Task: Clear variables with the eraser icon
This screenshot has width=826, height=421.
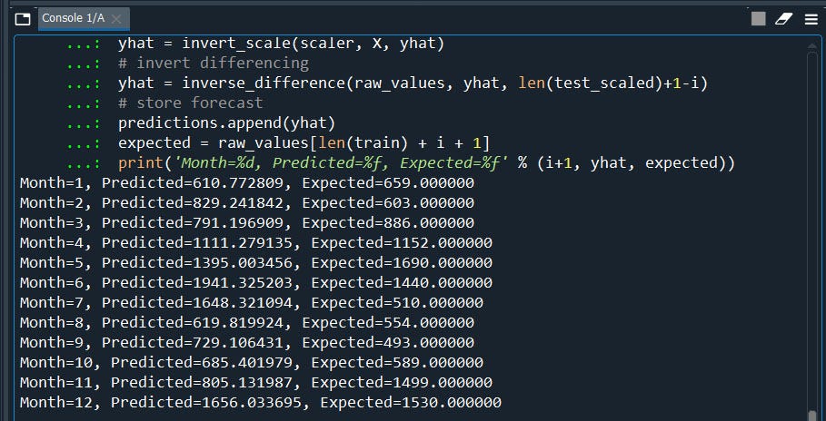Action: 783,19
